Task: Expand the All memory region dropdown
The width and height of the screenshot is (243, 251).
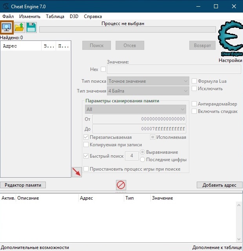Action: click(x=135, y=109)
